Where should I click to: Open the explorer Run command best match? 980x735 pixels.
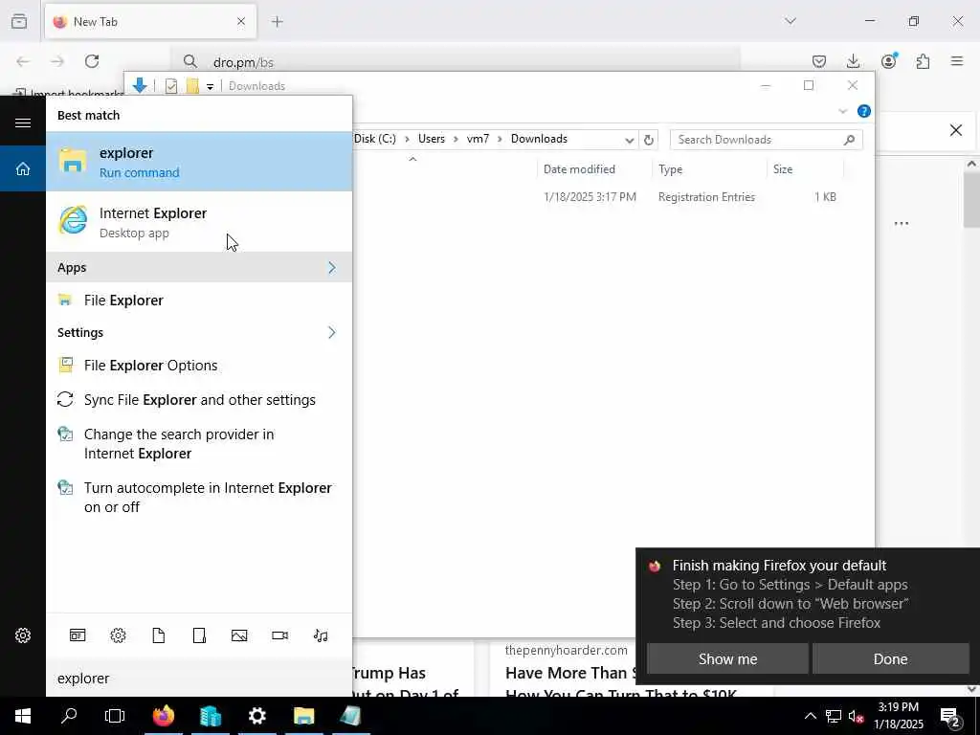click(x=199, y=161)
